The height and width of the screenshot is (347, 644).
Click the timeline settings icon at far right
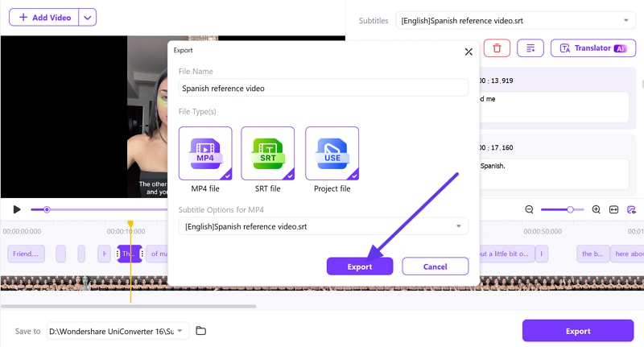click(631, 209)
